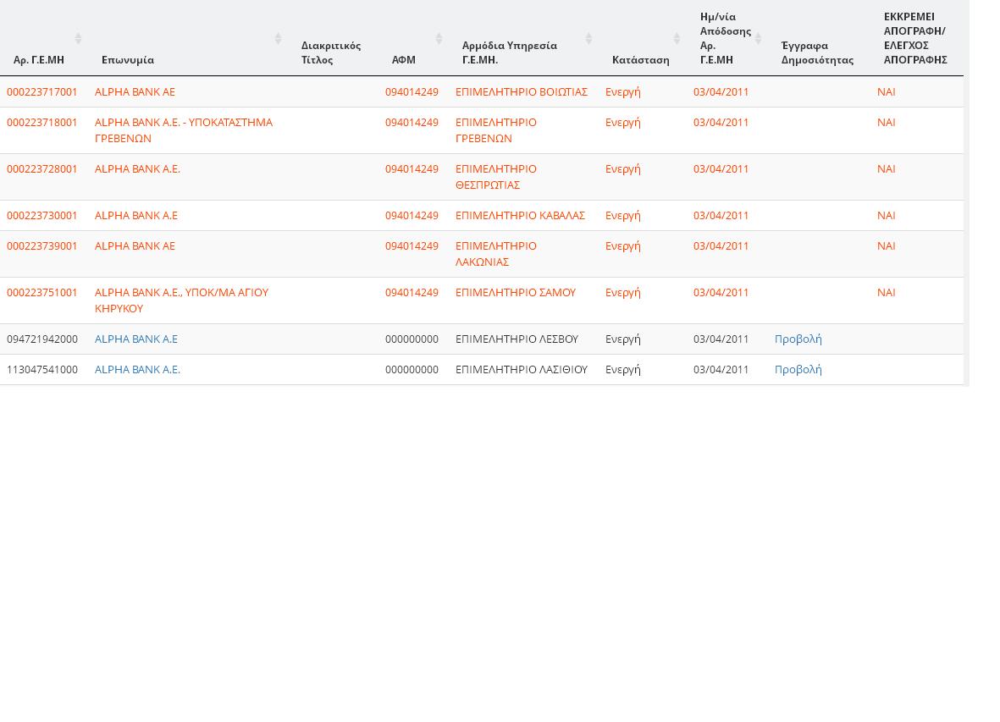The width and height of the screenshot is (1000, 722).
Task: Open Προβολή link for ΕΠΙΜΕΛΗΤΗΡΙΟ ΛΕΣΒΟΥ row
Action: 798,339
